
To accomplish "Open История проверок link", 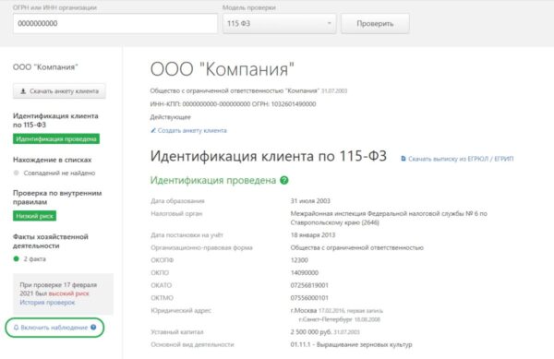I will (x=47, y=303).
